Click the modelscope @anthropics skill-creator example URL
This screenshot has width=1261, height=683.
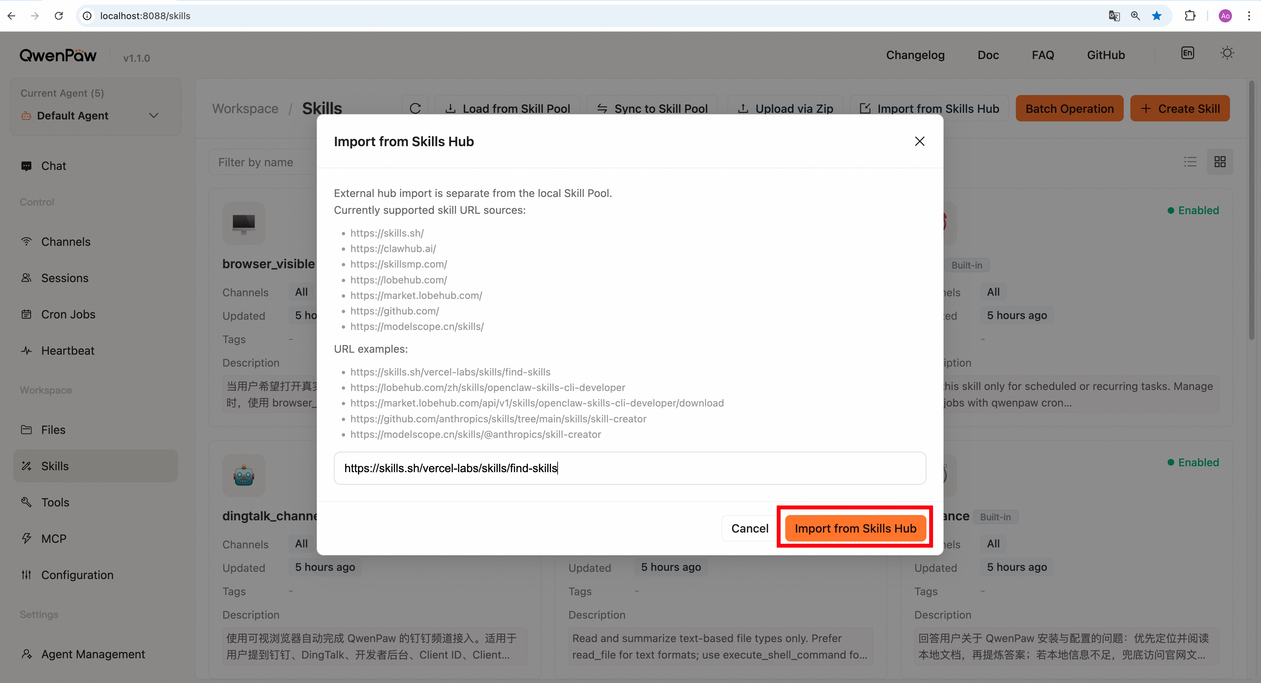click(475, 434)
